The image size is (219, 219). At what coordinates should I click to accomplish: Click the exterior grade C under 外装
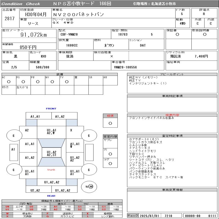coord(197,24)
